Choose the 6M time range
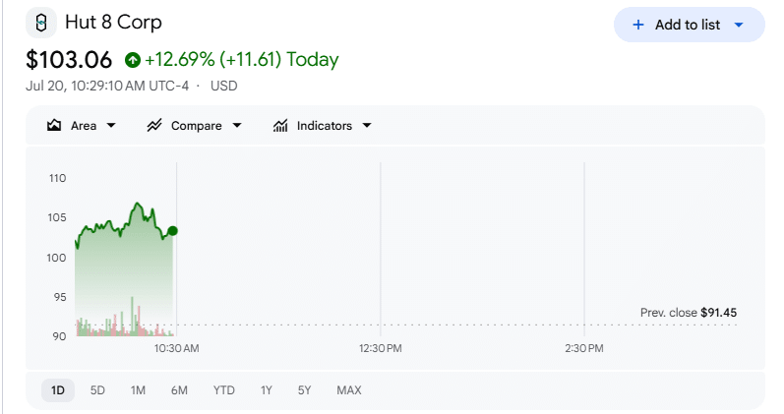Screen dimensions: 784x414 click(x=179, y=390)
